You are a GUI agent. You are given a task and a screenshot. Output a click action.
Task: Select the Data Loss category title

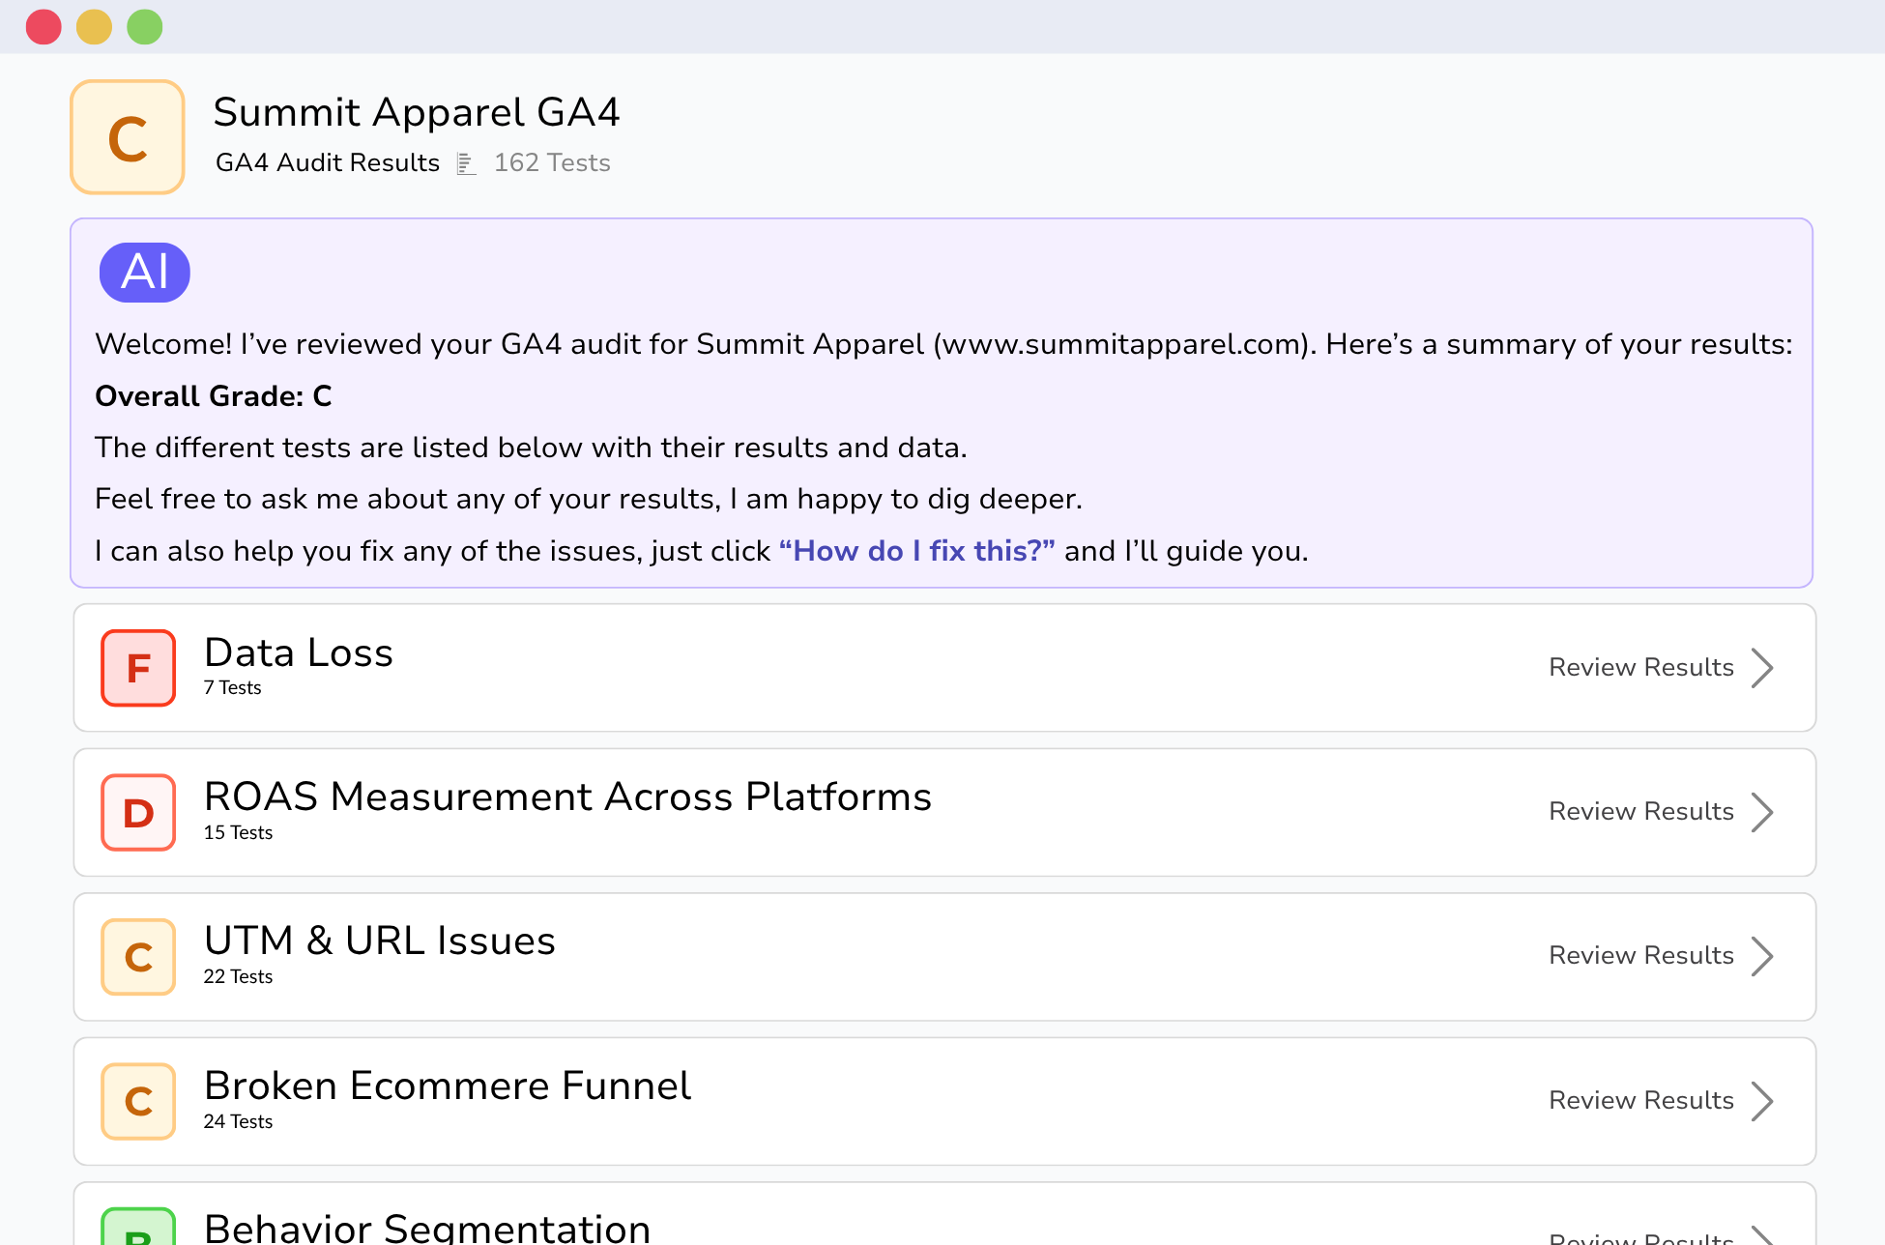299,652
